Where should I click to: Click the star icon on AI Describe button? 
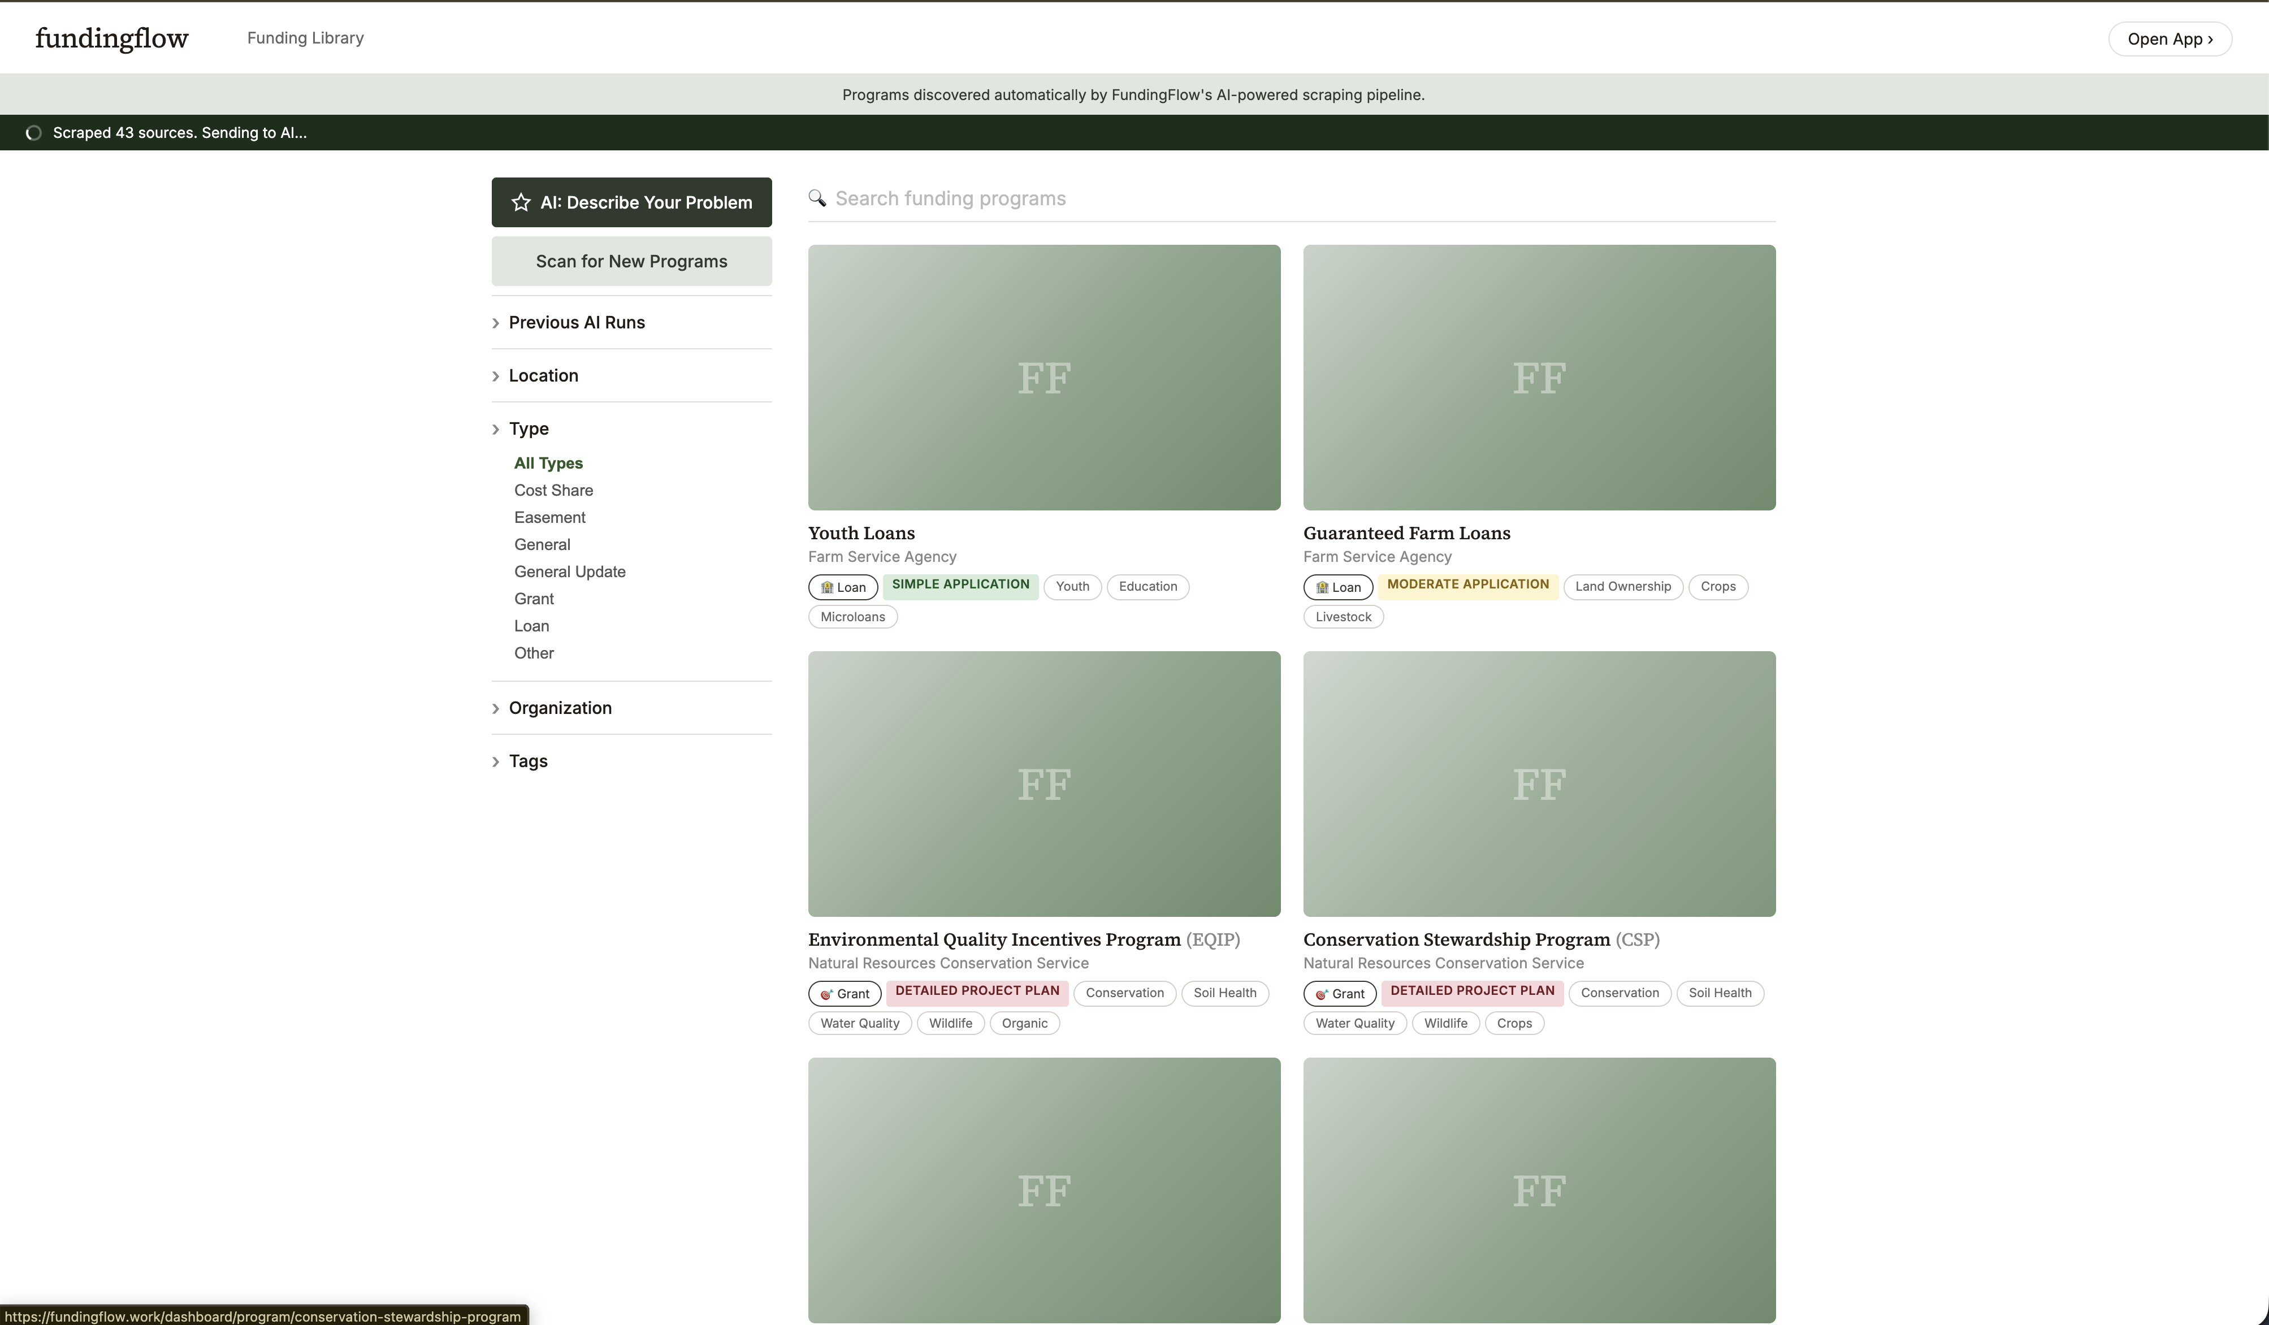[x=521, y=202]
